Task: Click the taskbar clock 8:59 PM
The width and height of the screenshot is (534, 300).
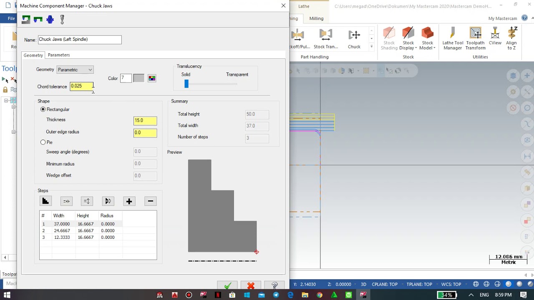Action: pos(503,295)
